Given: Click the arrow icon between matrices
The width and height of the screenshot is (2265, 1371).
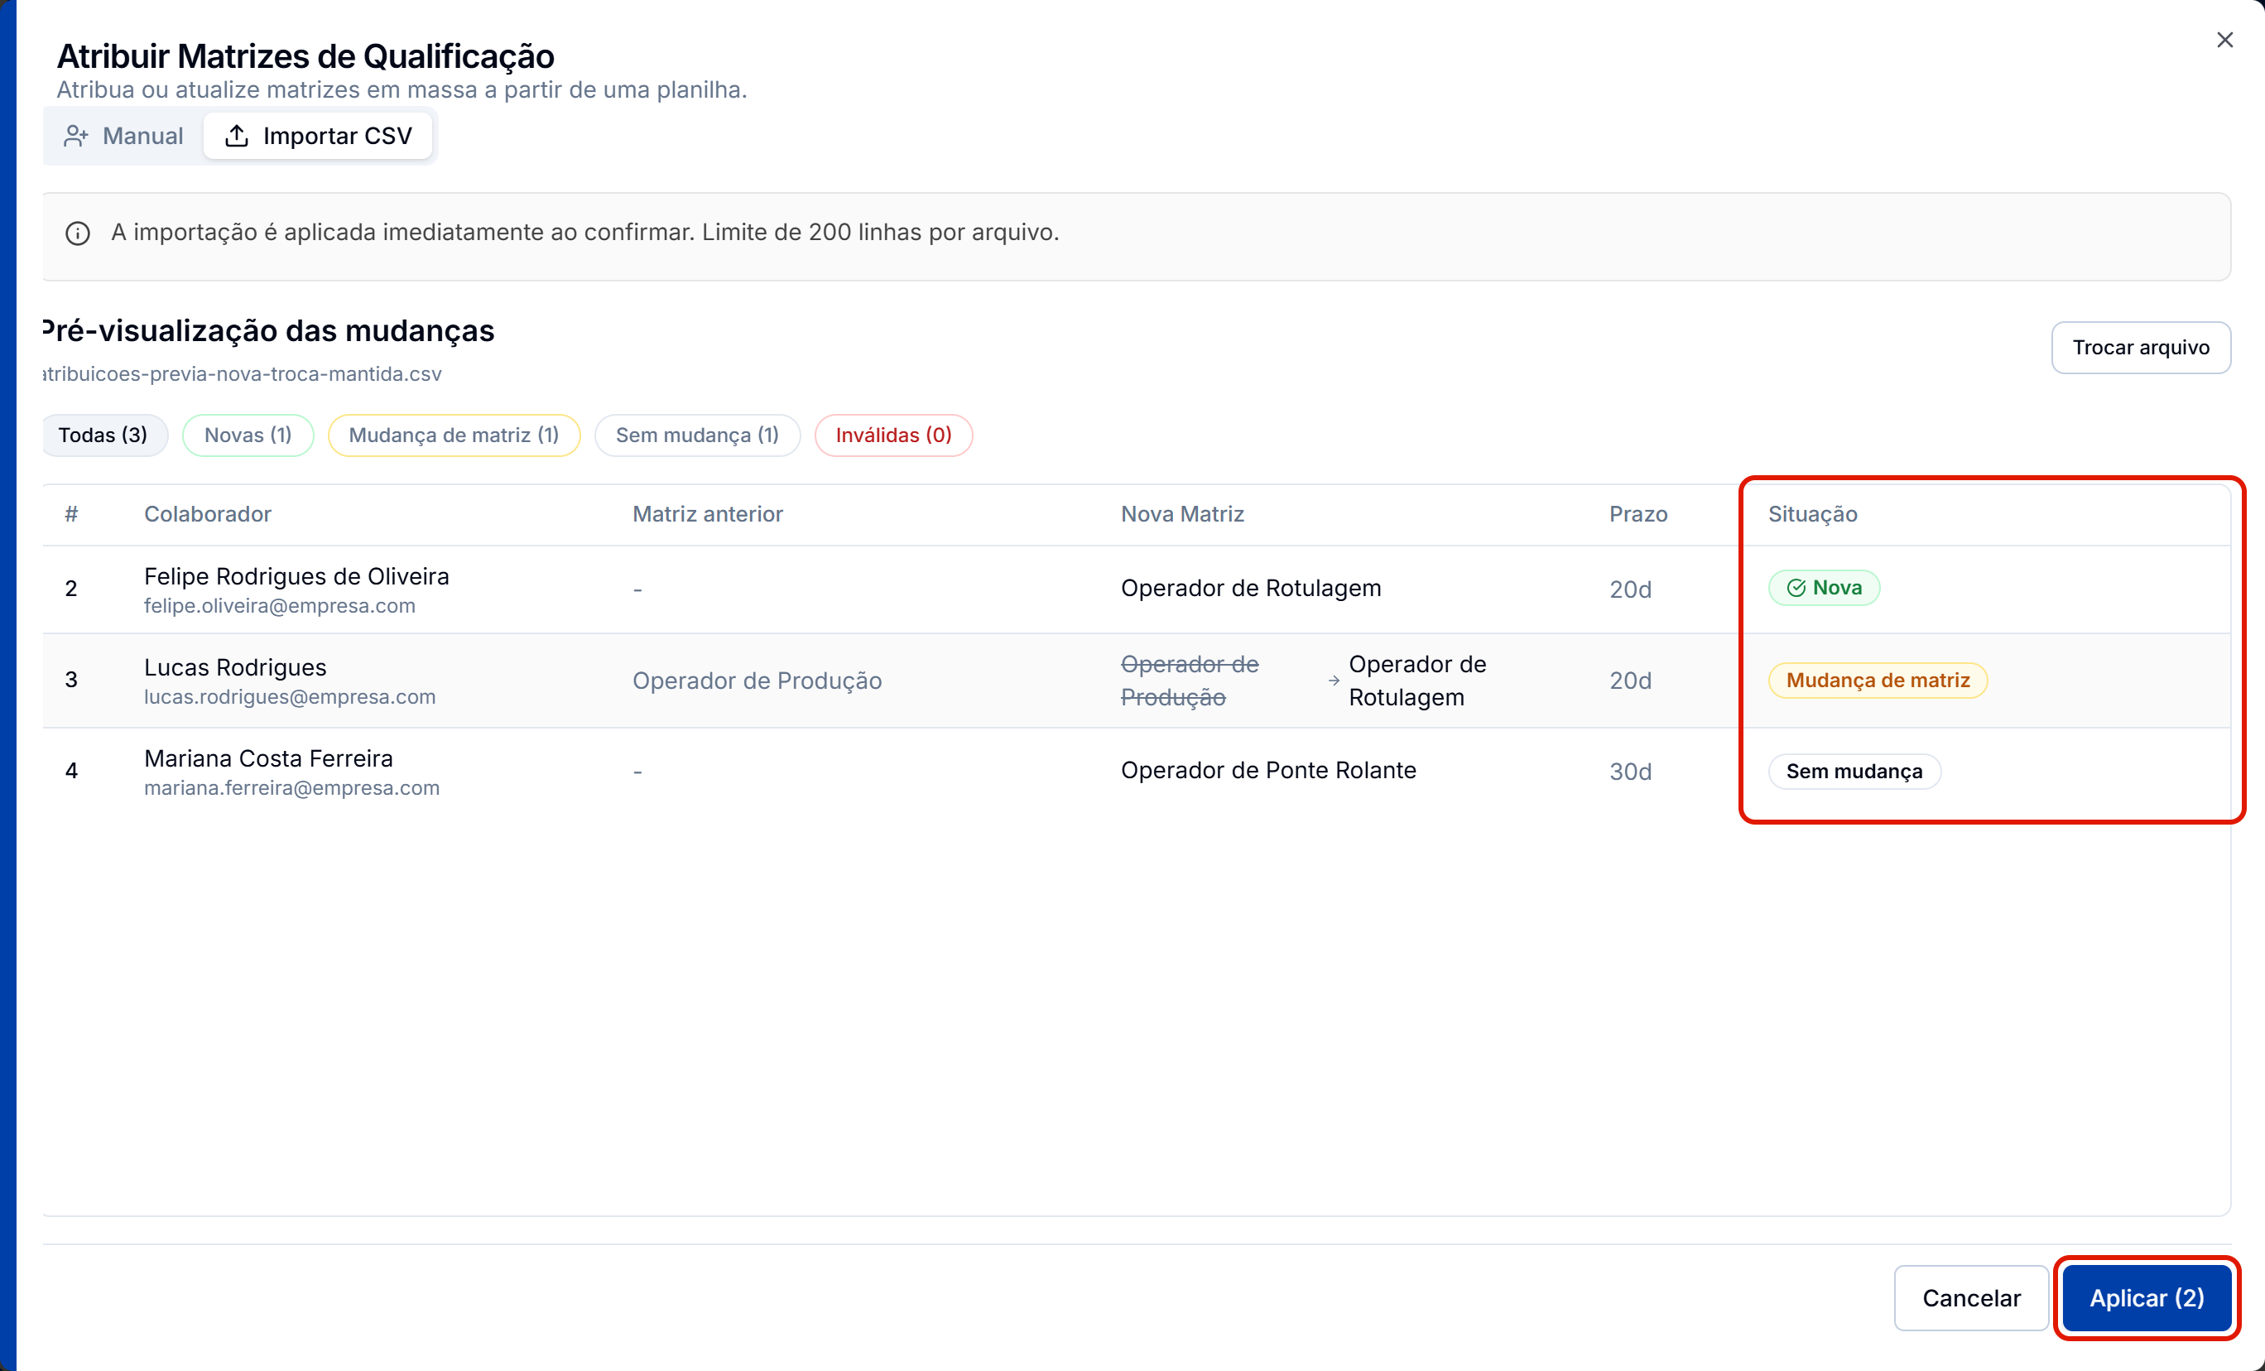Looking at the screenshot, I should tap(1334, 681).
